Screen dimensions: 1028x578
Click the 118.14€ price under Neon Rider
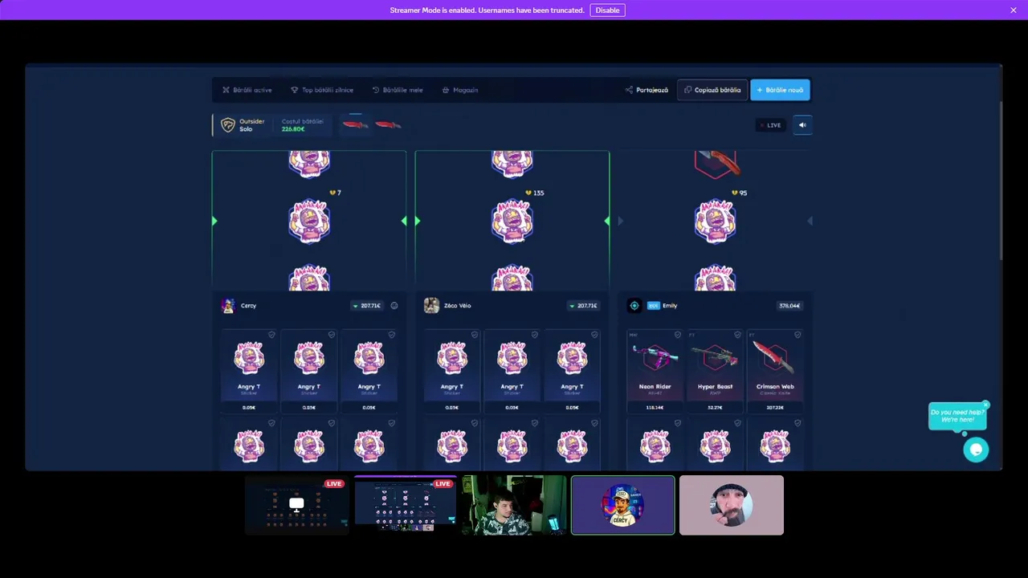tap(655, 408)
